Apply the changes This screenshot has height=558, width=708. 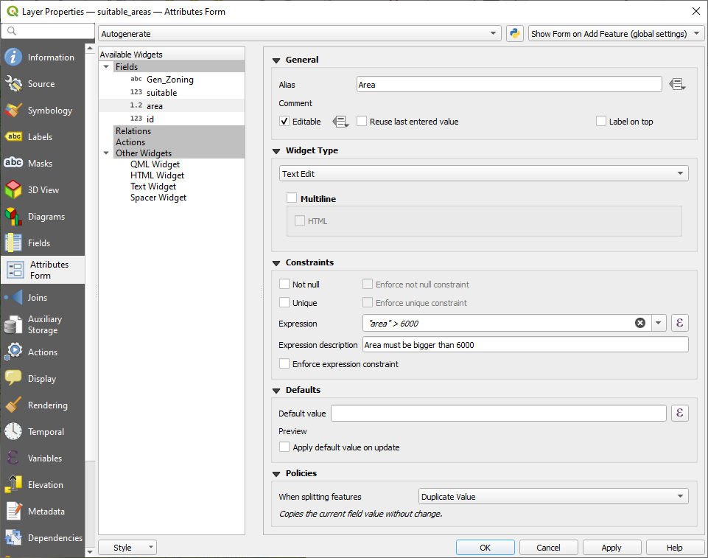611,547
